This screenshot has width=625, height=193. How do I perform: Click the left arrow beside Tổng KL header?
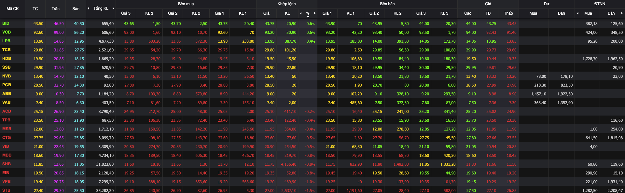tap(89, 8)
